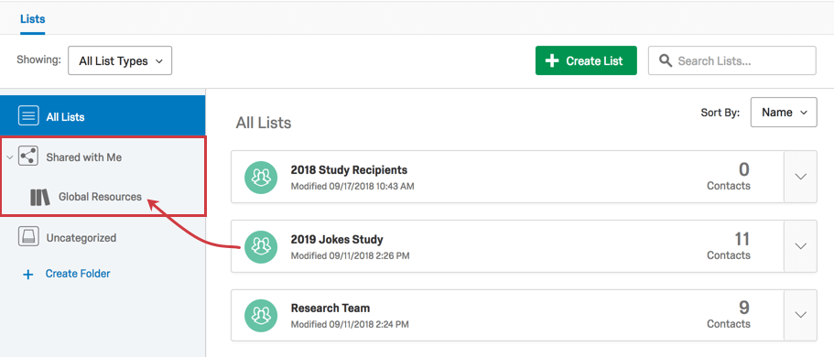The height and width of the screenshot is (357, 834).
Task: Click the green Create List button
Action: click(x=586, y=60)
